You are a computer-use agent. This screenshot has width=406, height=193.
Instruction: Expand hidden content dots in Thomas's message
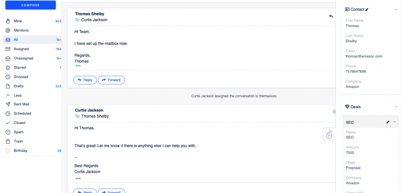78,66
